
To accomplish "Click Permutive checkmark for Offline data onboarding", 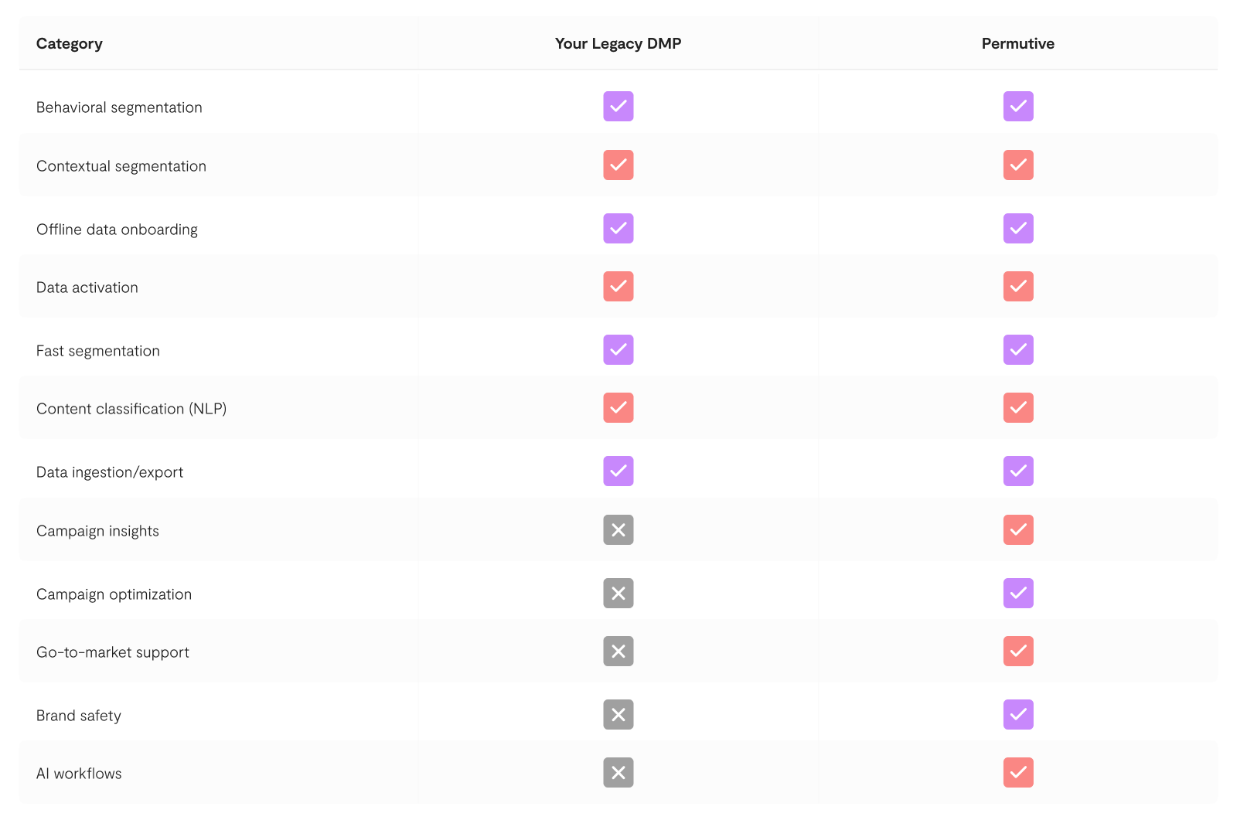I will [1018, 229].
